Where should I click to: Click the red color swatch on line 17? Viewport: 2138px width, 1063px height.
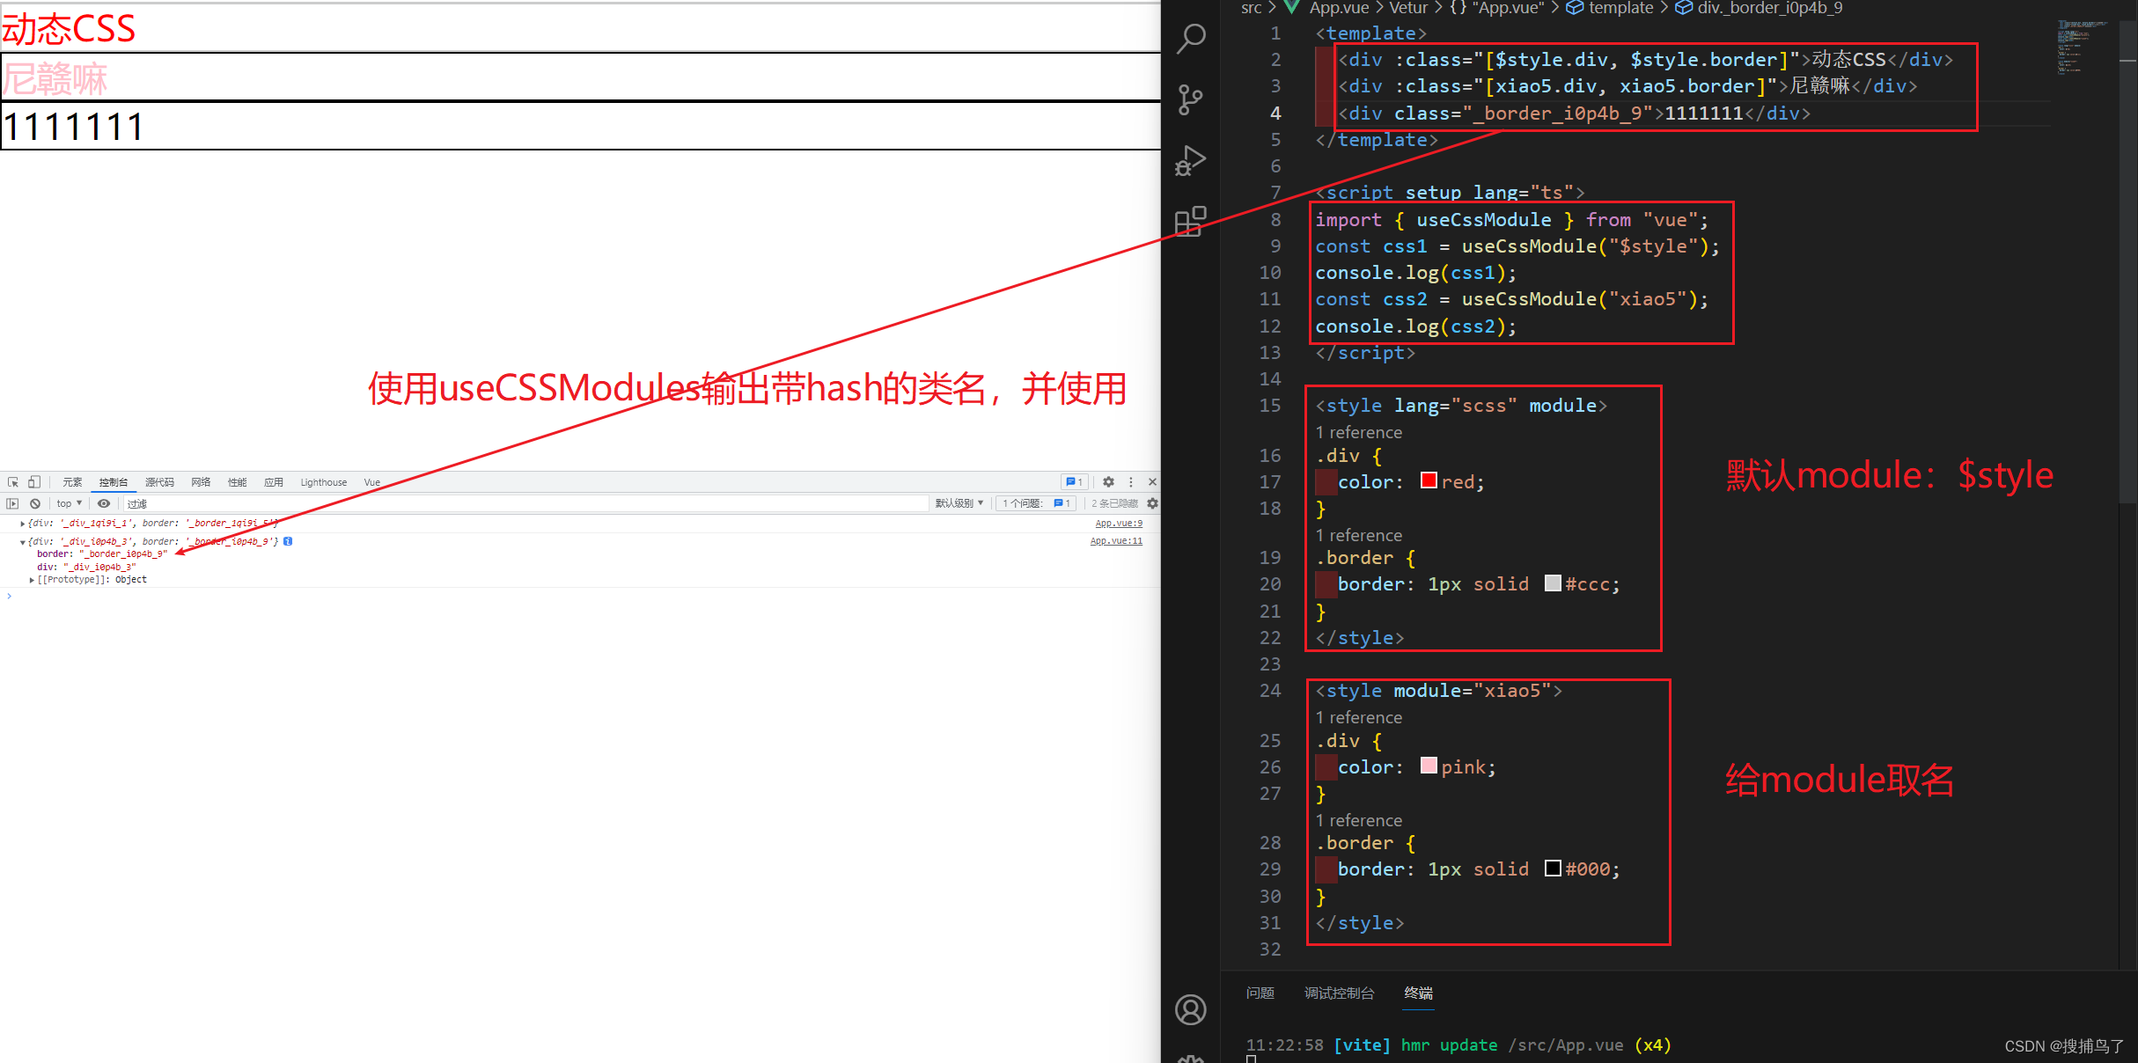click(x=1428, y=480)
